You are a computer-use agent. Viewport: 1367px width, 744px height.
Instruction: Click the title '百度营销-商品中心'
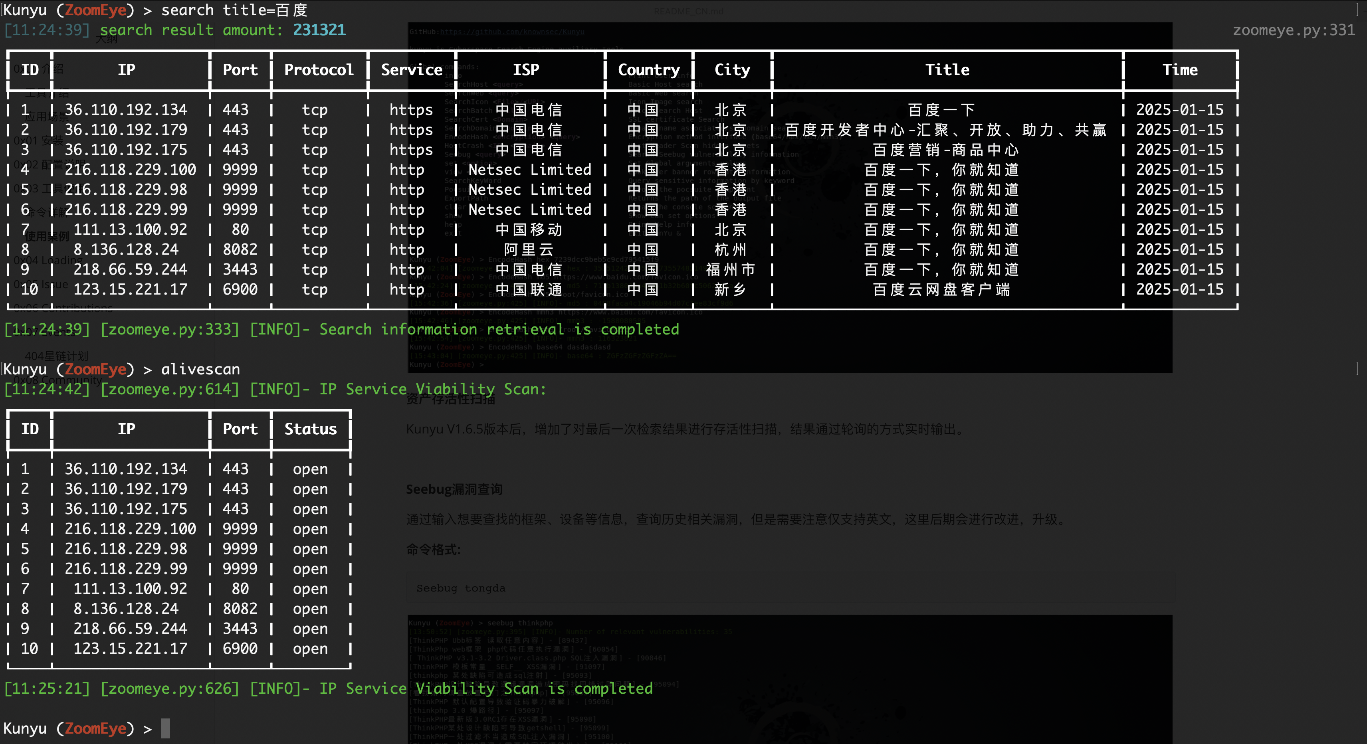(x=946, y=150)
